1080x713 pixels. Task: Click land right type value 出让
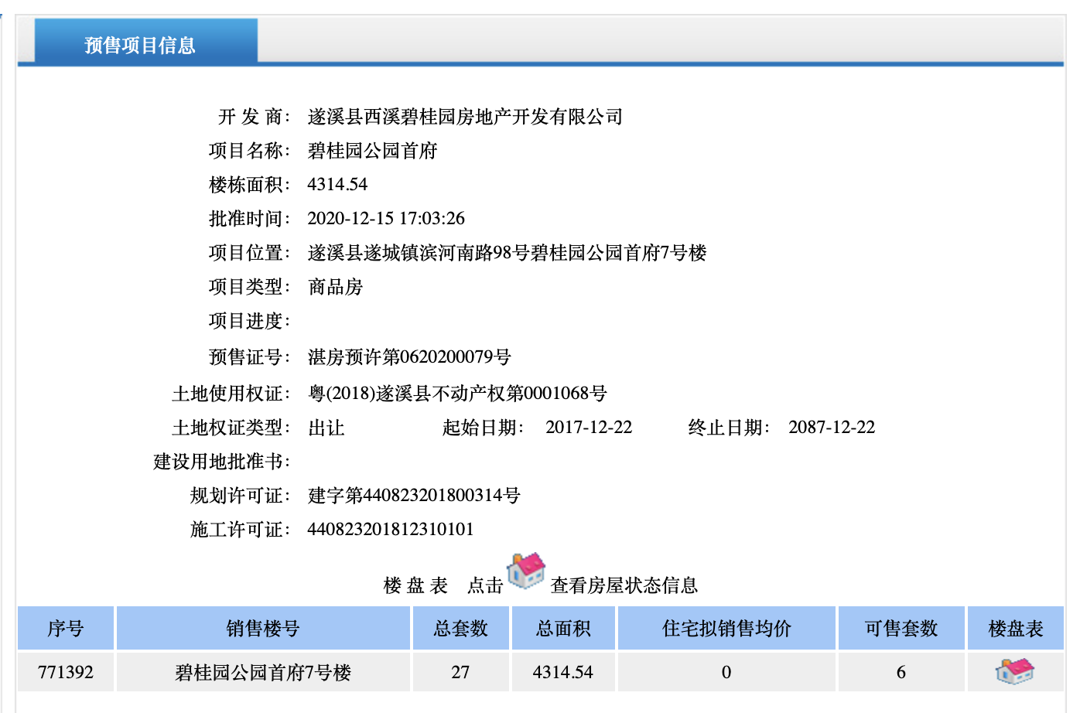pos(326,428)
